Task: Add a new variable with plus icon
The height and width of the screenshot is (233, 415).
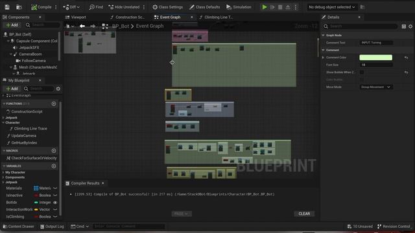Action: (54, 166)
